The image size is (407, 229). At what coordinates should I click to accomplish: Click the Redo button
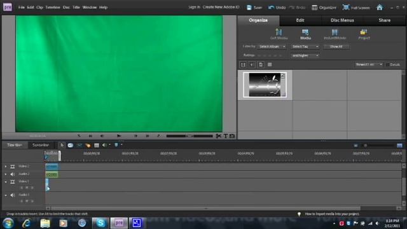click(x=297, y=8)
